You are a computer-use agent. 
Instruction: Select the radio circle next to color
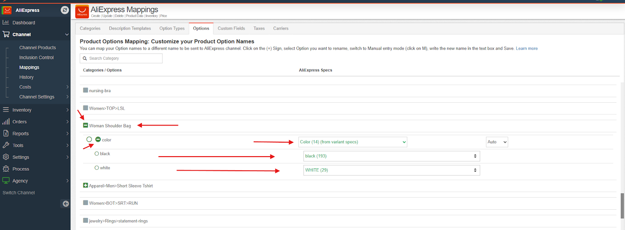click(x=89, y=139)
